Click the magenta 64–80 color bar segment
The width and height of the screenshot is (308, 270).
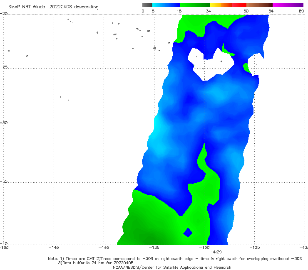pyautogui.click(x=288, y=5)
